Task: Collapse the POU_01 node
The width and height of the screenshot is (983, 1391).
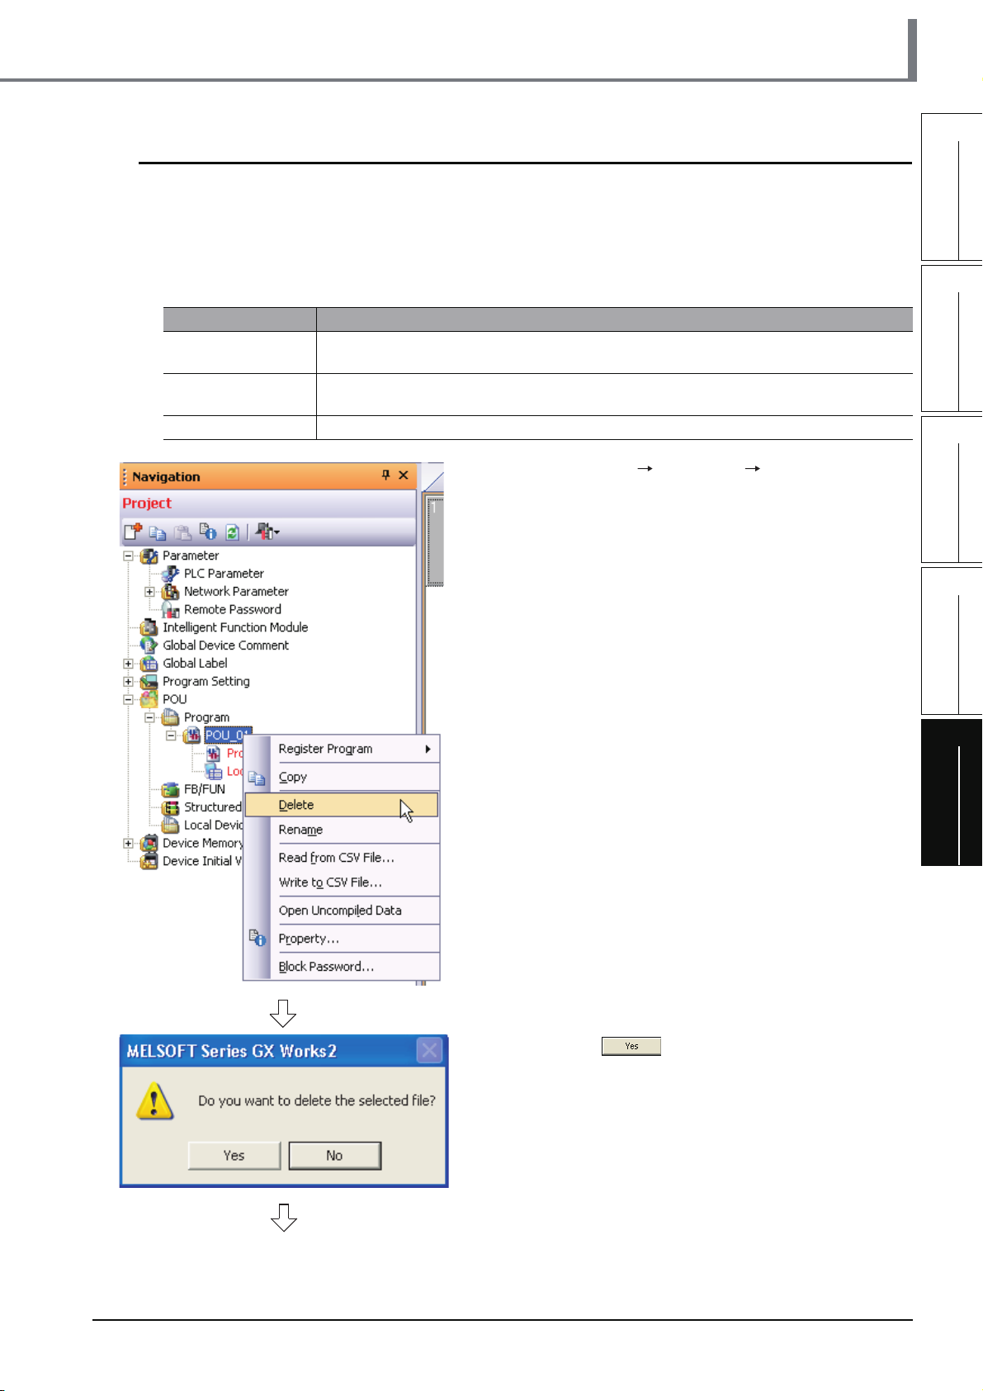Action: coord(172,736)
